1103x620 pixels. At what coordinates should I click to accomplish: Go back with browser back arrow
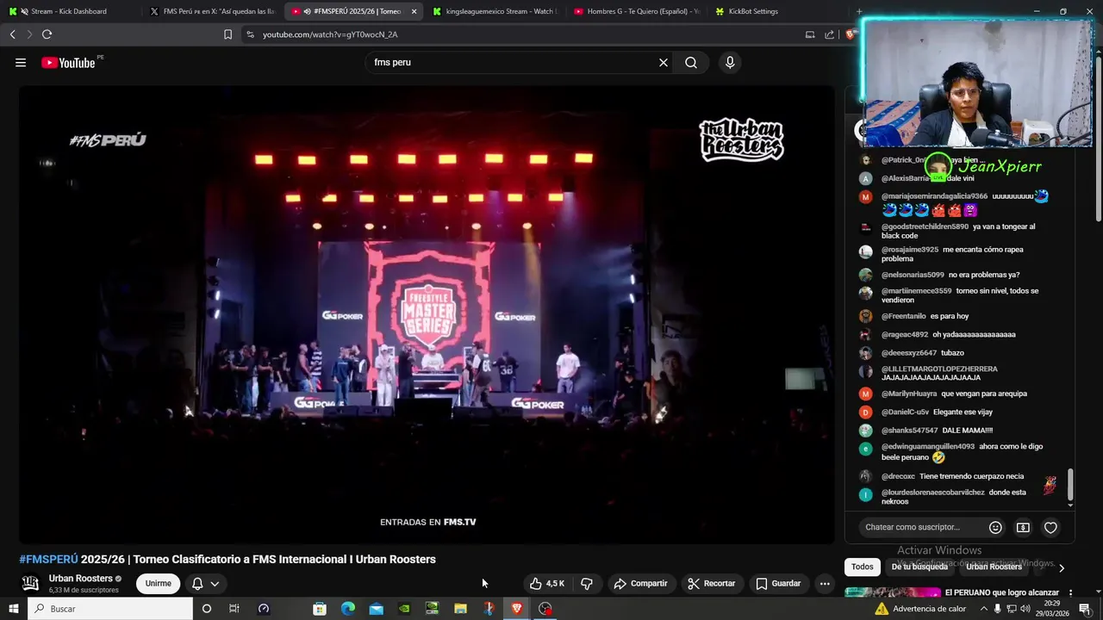pyautogui.click(x=12, y=34)
